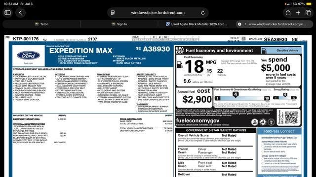Tap the Ford oval logo
Screen dimensions: 316x177
[x=29, y=55]
